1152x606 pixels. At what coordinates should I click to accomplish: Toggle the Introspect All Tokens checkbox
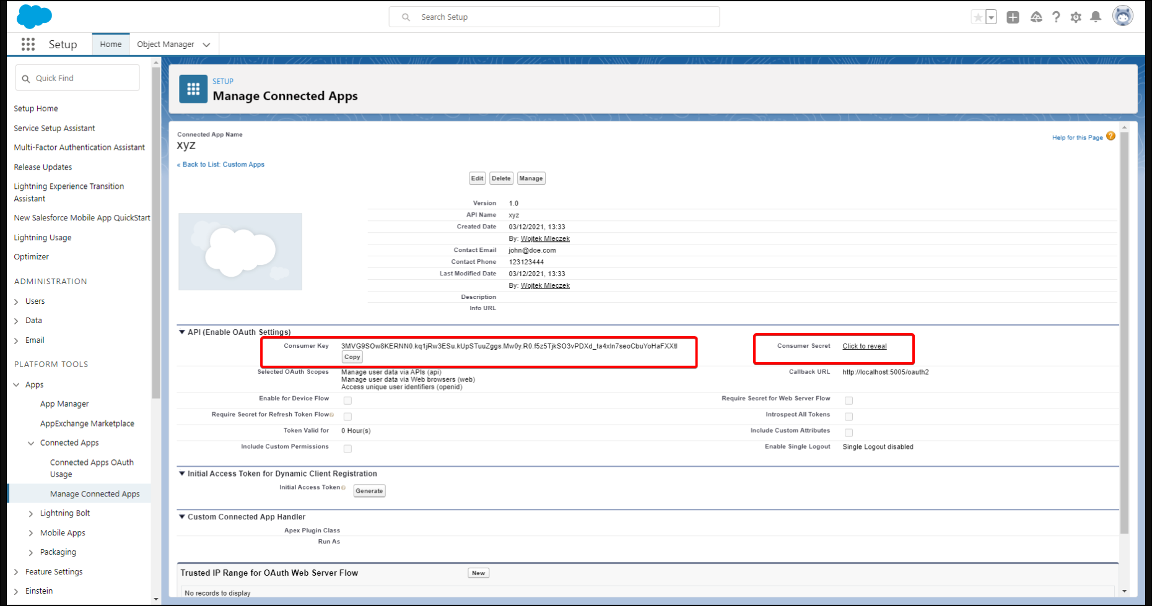(x=849, y=417)
